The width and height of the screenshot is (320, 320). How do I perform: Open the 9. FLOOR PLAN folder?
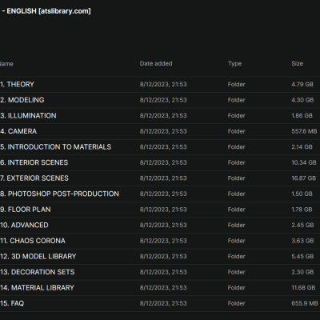coord(26,210)
